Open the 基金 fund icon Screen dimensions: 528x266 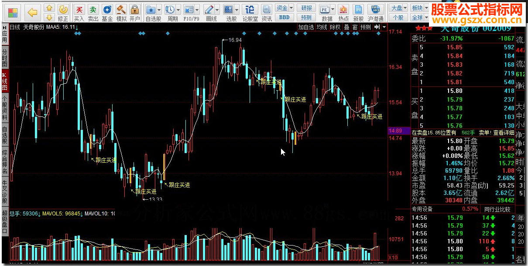(107, 12)
